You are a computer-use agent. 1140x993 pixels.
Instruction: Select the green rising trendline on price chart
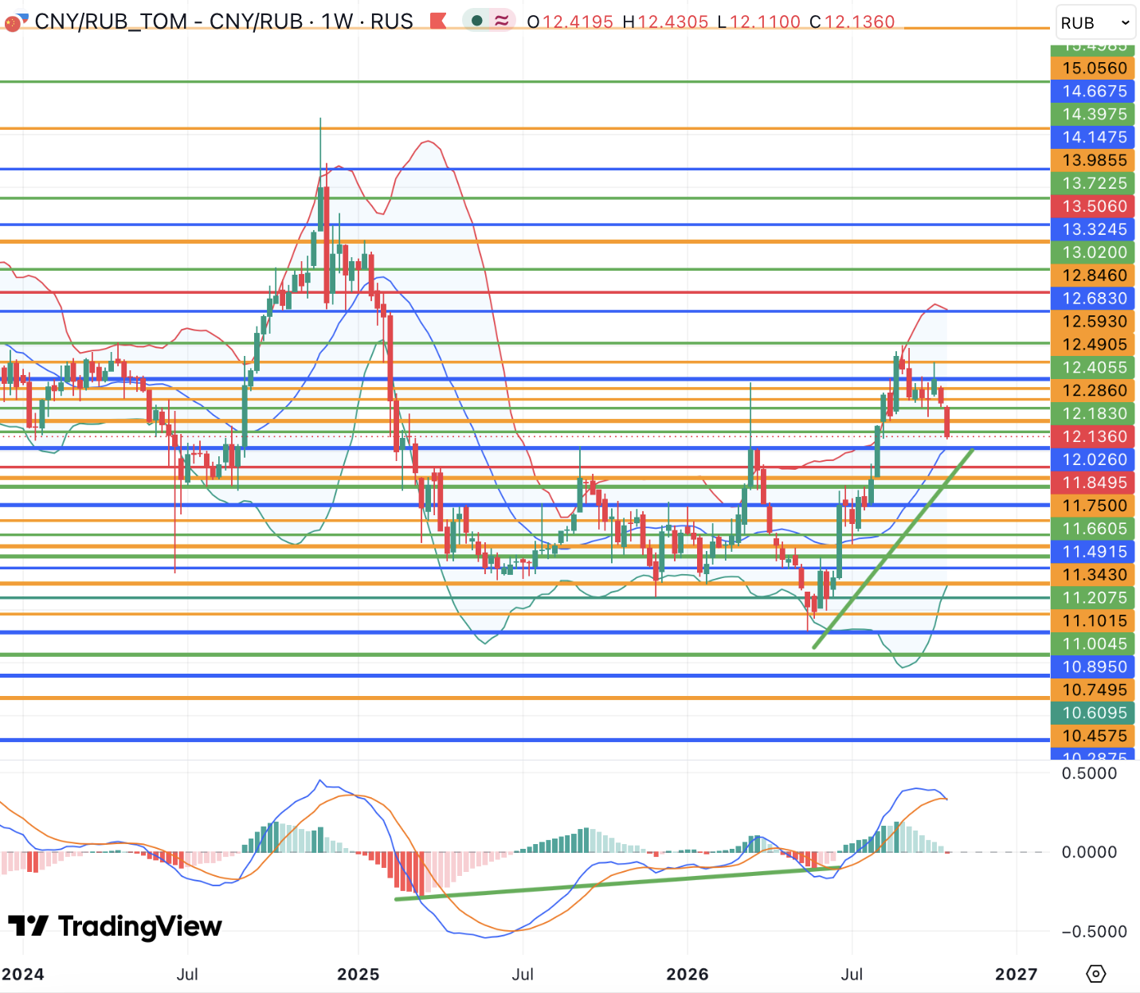coord(893,549)
